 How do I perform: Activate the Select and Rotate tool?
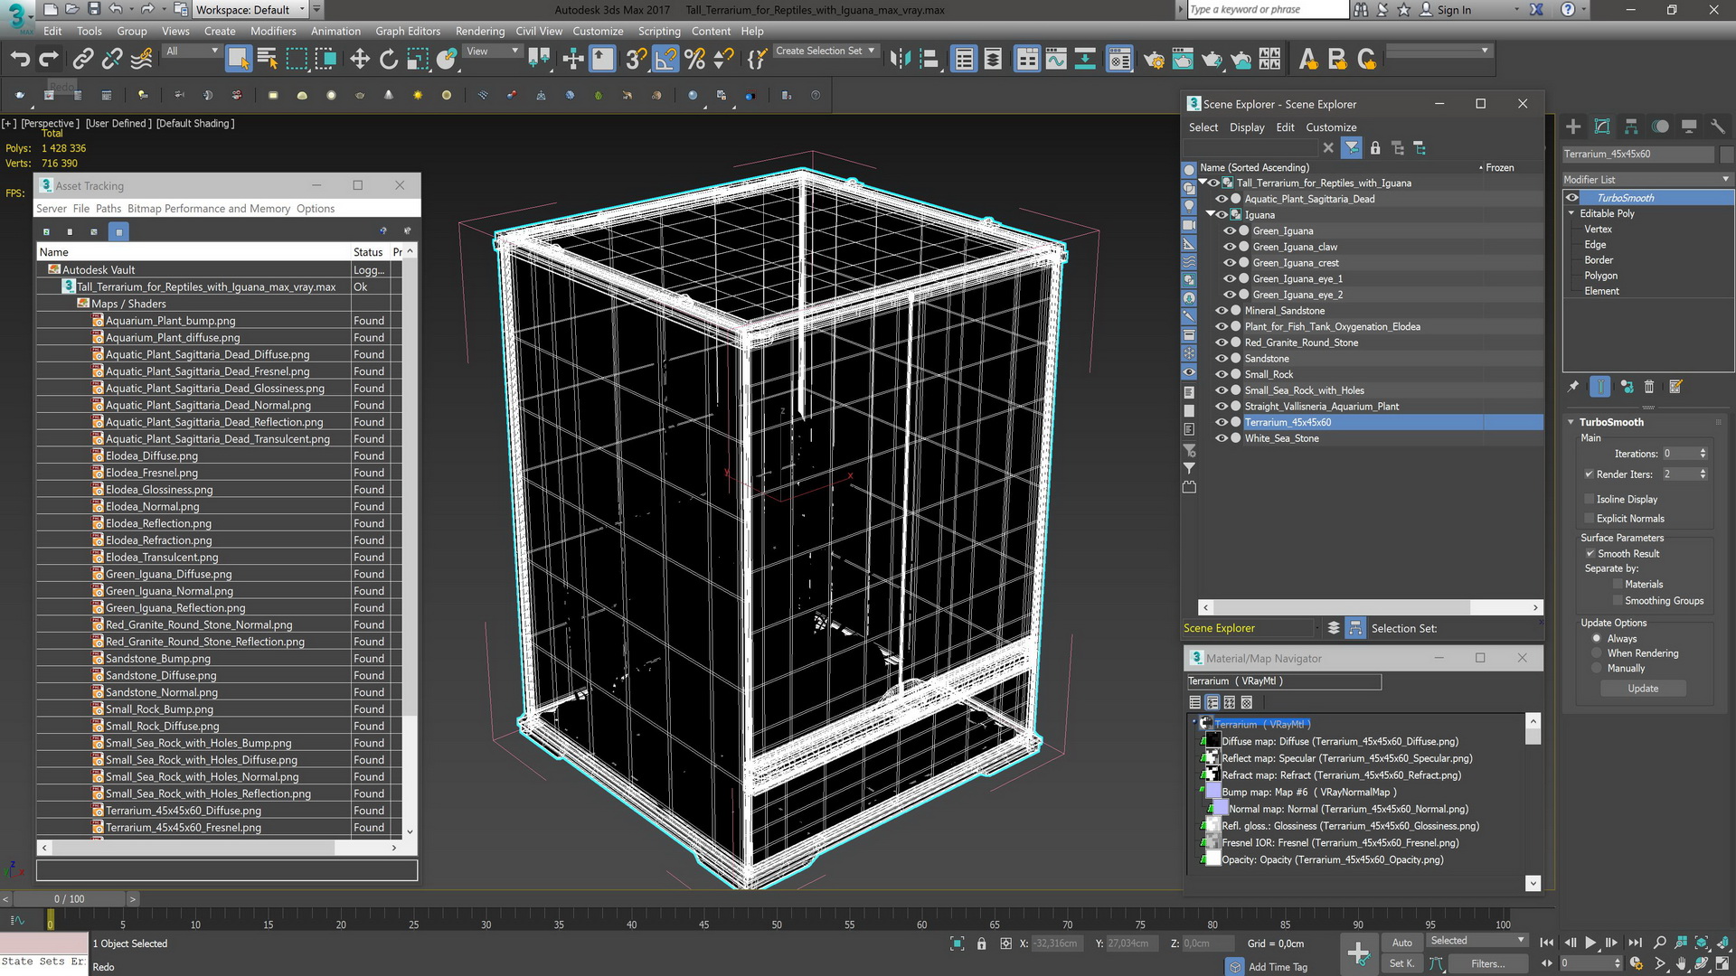[389, 60]
